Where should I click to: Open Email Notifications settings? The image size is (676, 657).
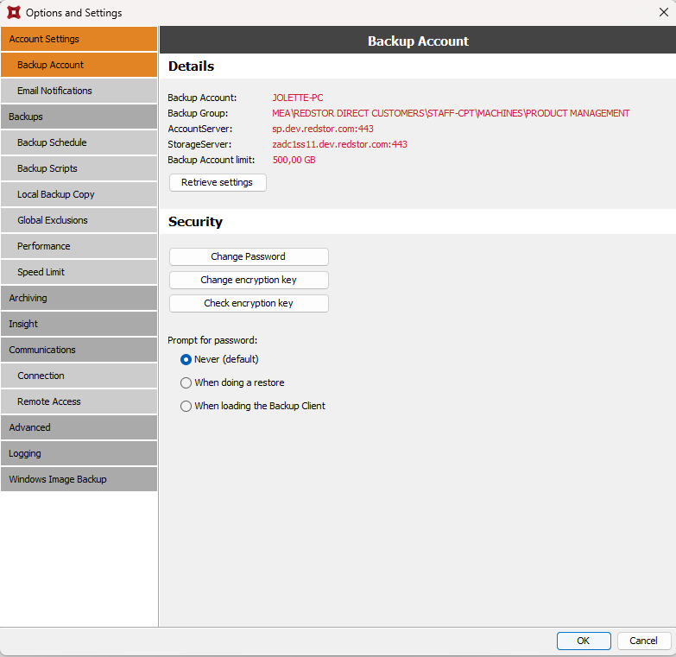(x=79, y=91)
